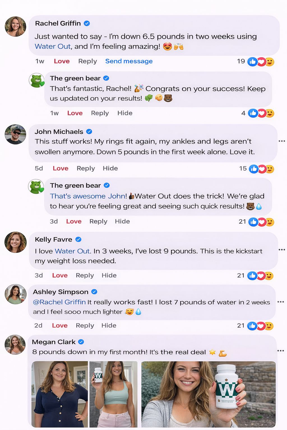
Task: Open John Michaels' profile picture
Action: point(15,134)
